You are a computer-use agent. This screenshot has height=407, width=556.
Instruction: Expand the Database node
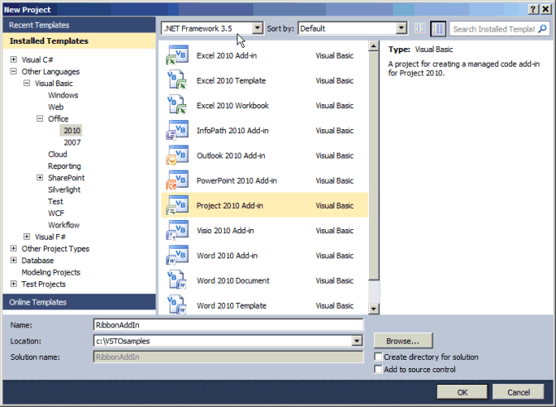coord(13,261)
